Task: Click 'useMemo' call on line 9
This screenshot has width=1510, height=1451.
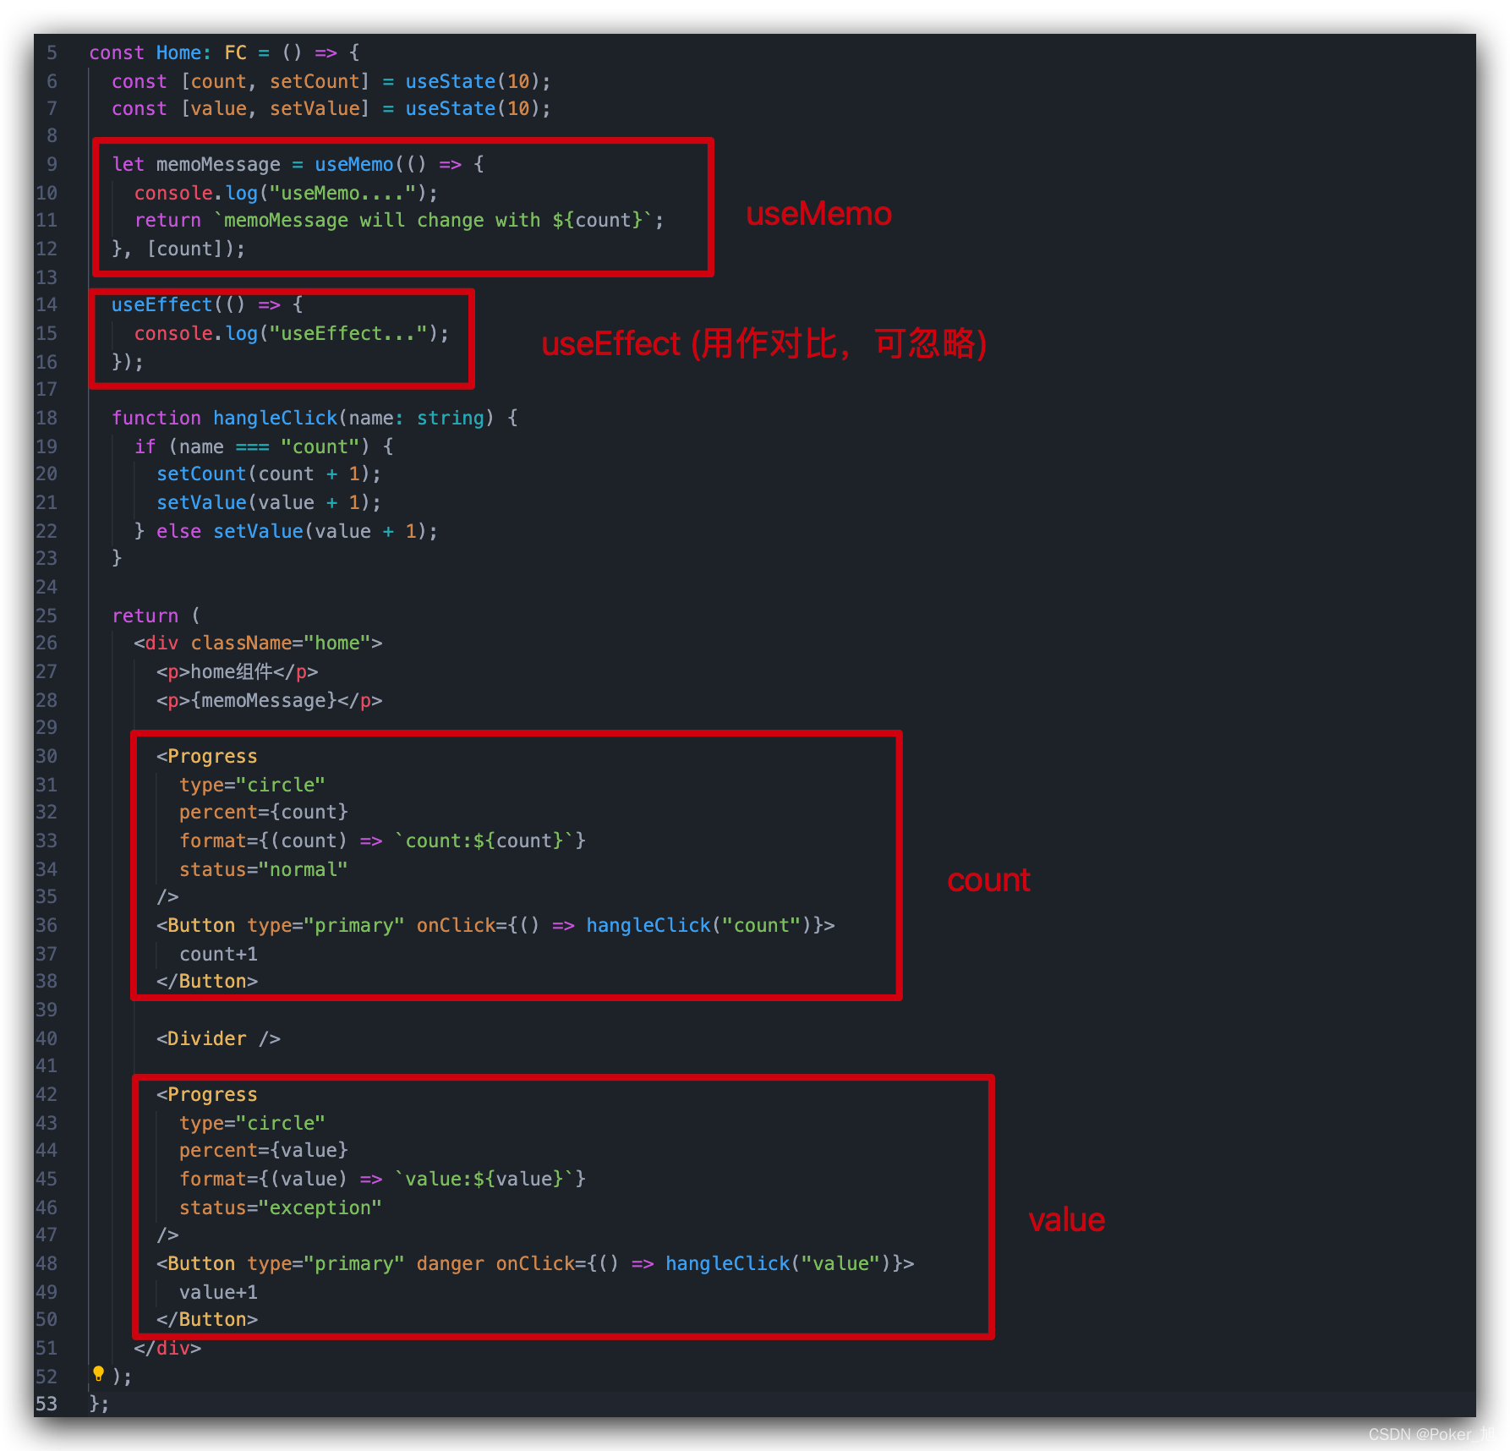Action: [354, 164]
